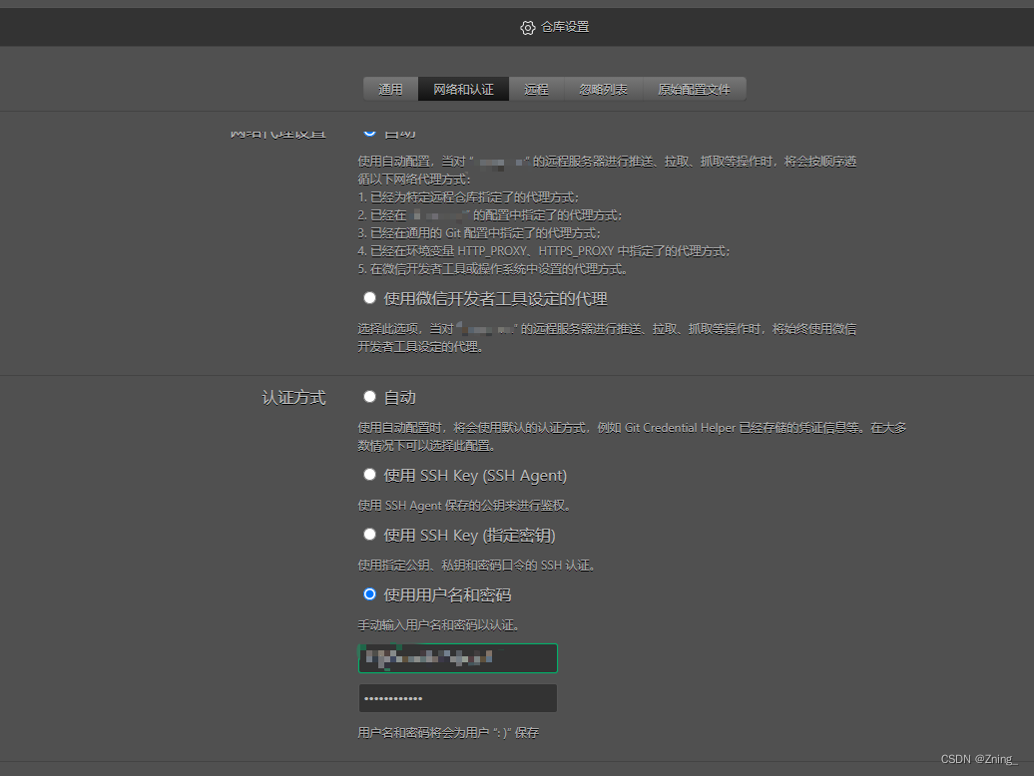
Task: Click the 已经在通用的 Git 配置中指定了的代理方式 line
Action: click(x=479, y=233)
